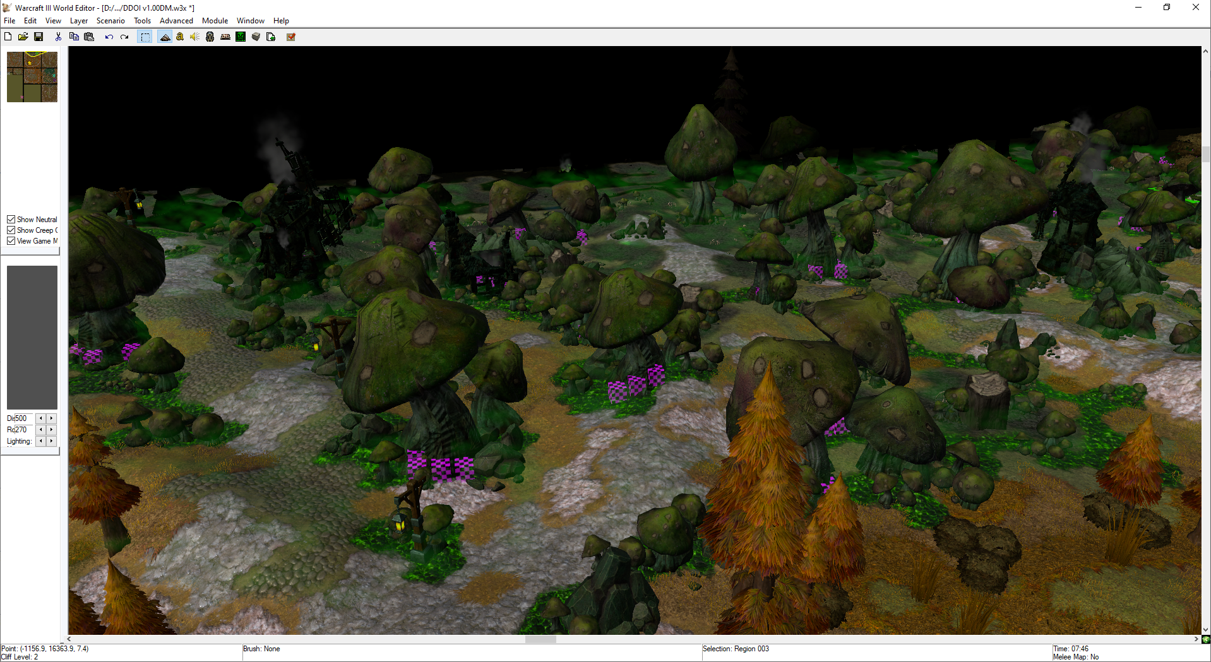Viewport: 1211px width, 662px height.
Task: Click the horizontal scrollbar right arrow
Action: tap(1196, 639)
